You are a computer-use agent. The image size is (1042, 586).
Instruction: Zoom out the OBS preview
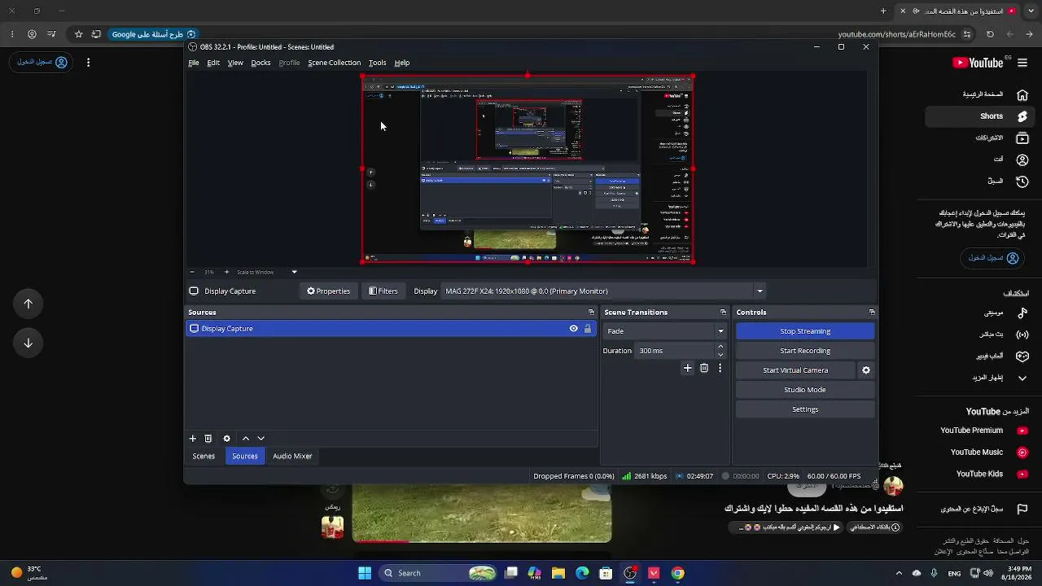point(192,272)
